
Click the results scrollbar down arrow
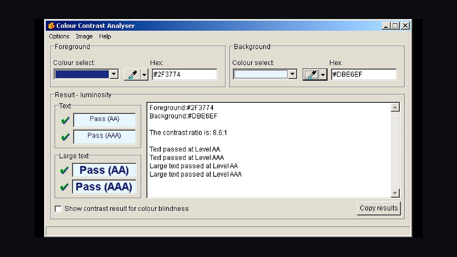[x=395, y=193]
